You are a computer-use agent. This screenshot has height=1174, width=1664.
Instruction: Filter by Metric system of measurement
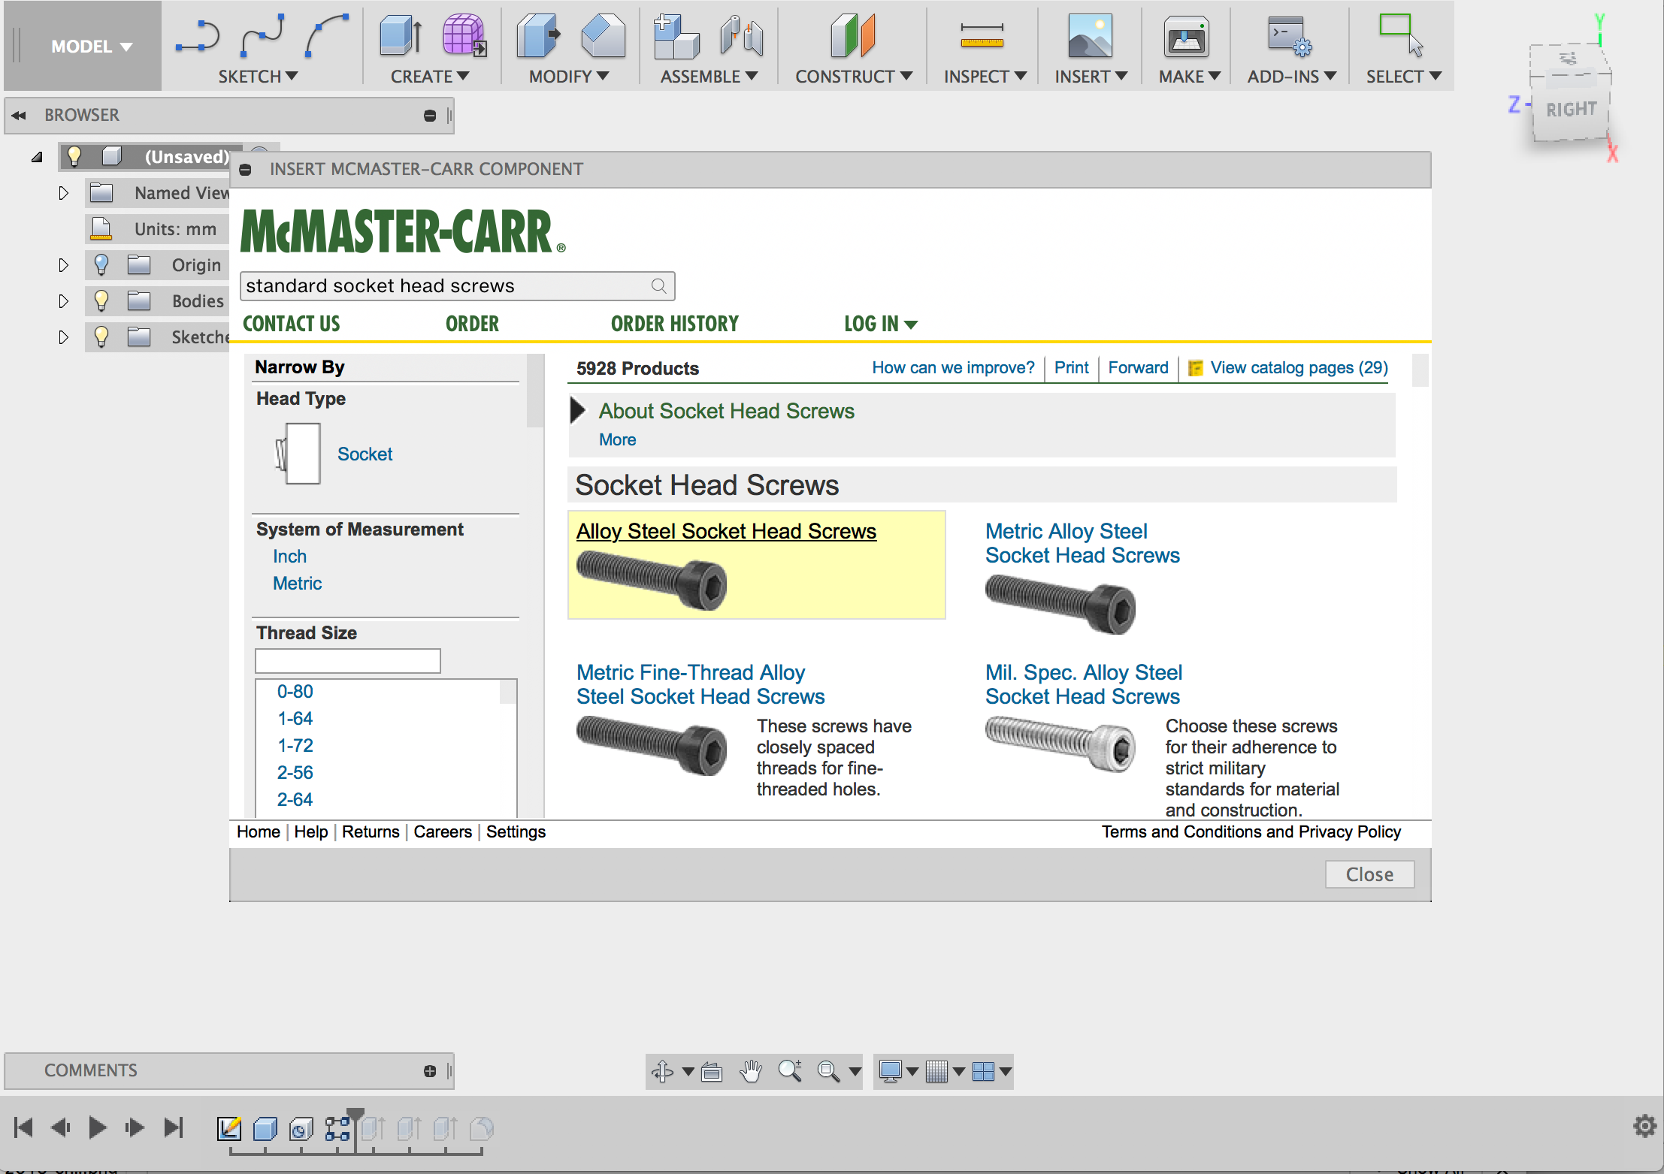[x=297, y=583]
